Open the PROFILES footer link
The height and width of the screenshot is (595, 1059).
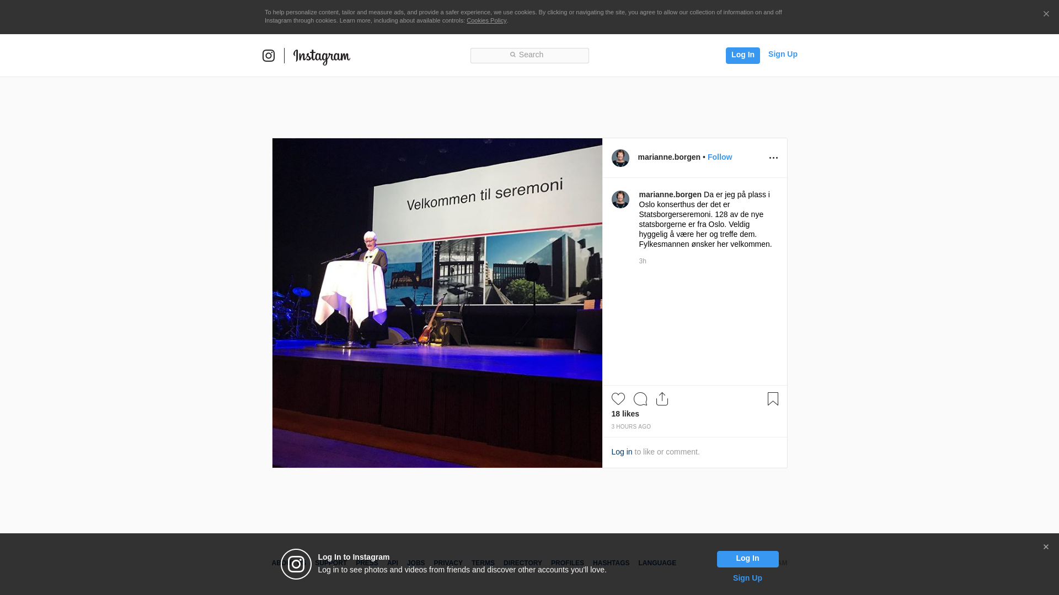(x=568, y=563)
